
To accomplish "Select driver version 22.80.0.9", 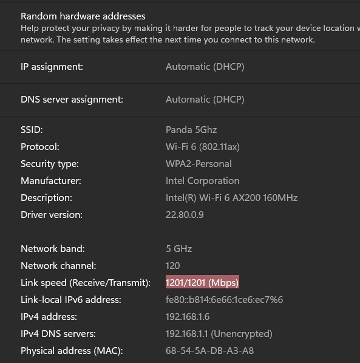I will [x=185, y=215].
